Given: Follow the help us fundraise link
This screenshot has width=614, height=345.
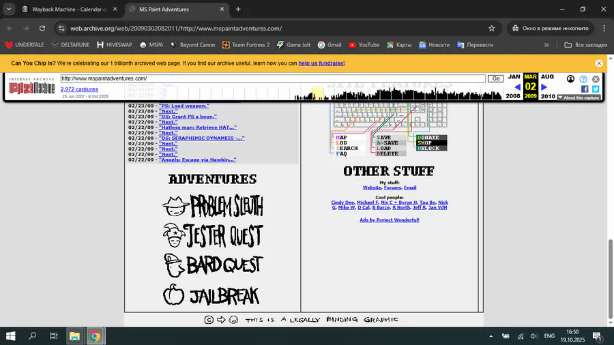Looking at the screenshot, I should (321, 63).
